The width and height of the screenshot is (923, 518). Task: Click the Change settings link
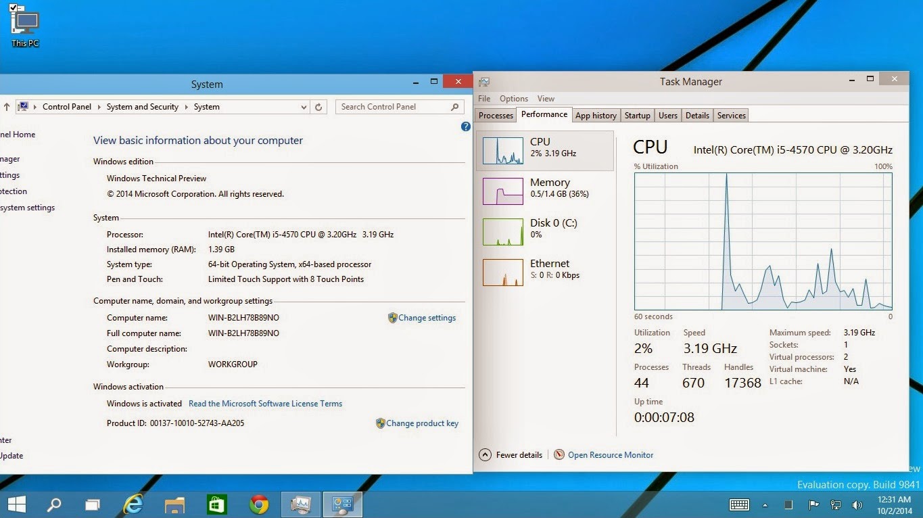pyautogui.click(x=427, y=318)
